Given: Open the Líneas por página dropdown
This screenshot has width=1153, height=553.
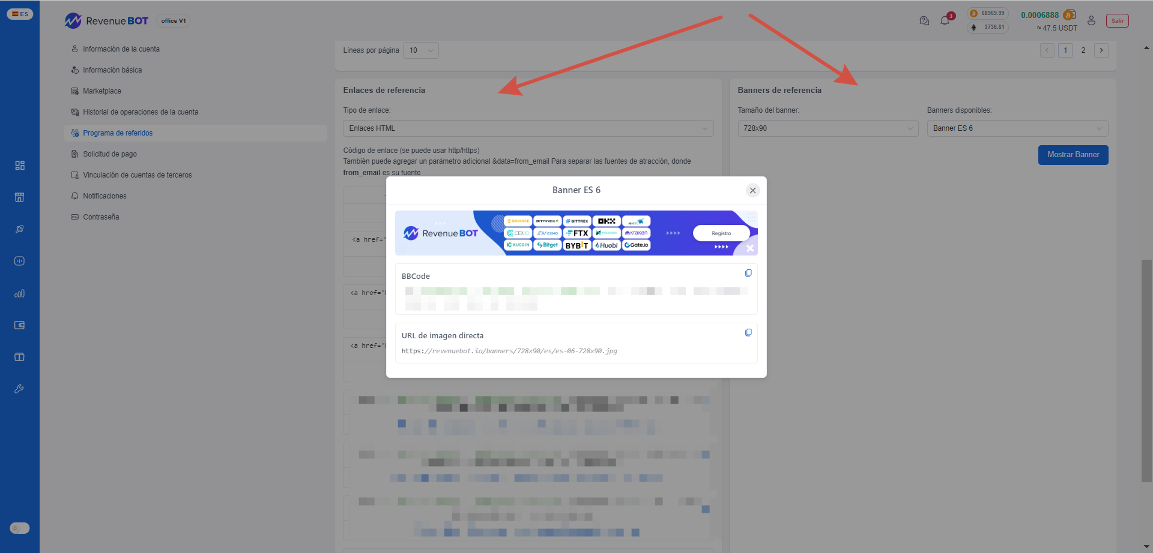Looking at the screenshot, I should [x=421, y=50].
